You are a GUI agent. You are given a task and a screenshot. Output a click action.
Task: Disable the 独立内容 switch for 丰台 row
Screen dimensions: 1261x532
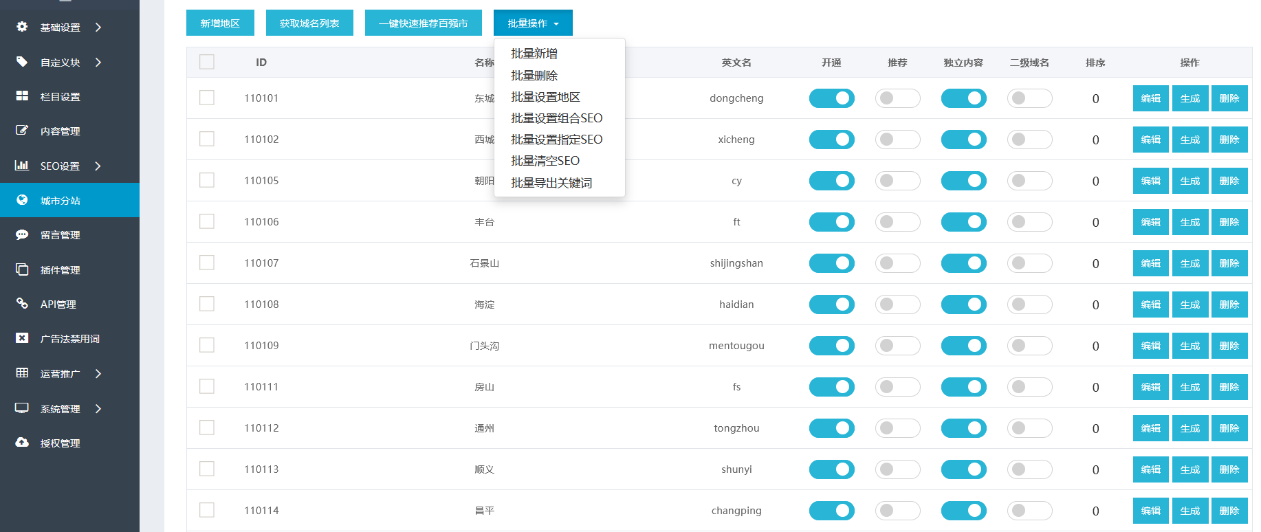964,222
